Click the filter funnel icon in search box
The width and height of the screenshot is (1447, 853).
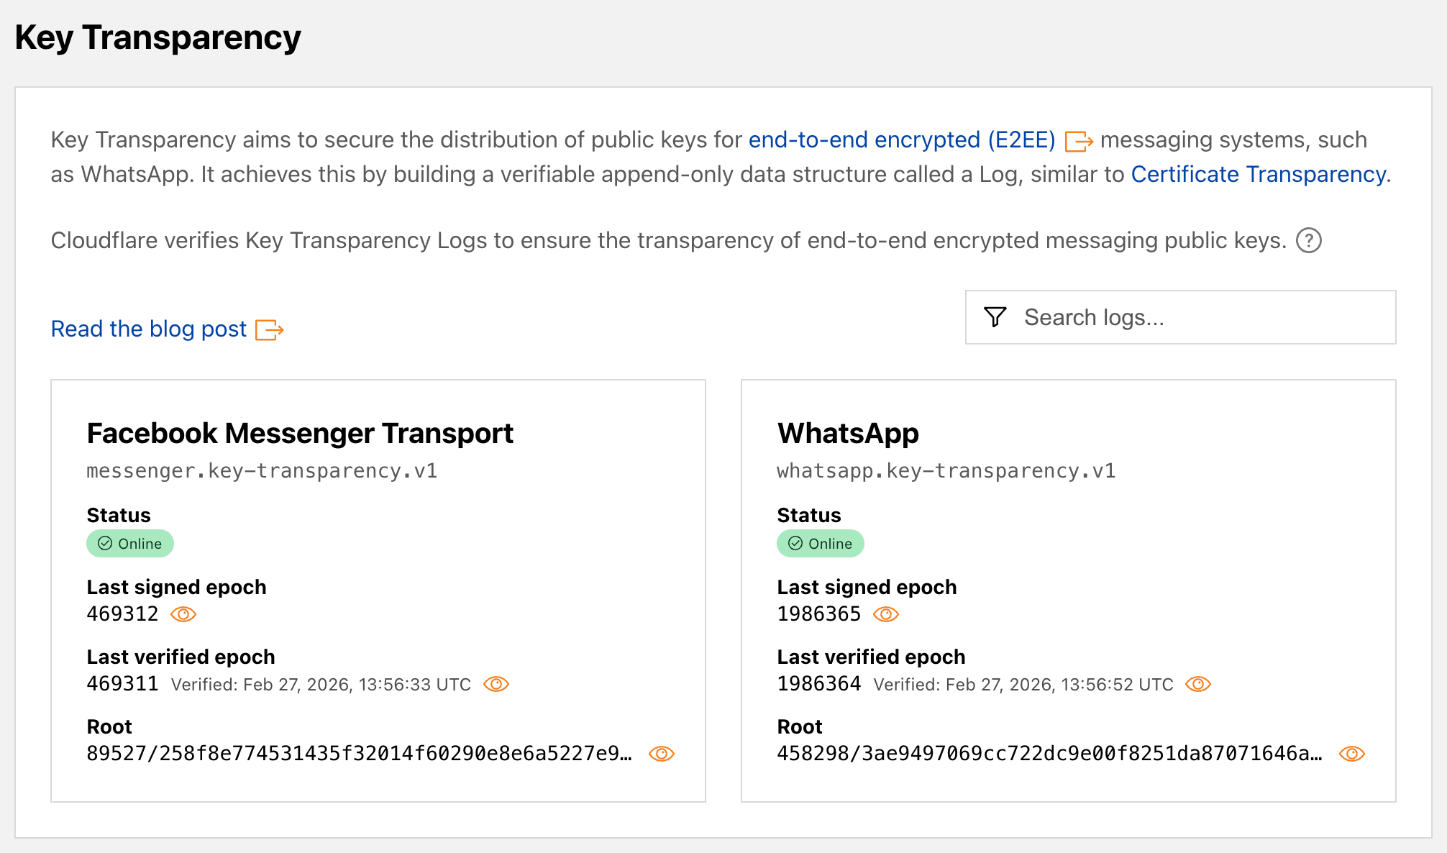(995, 317)
